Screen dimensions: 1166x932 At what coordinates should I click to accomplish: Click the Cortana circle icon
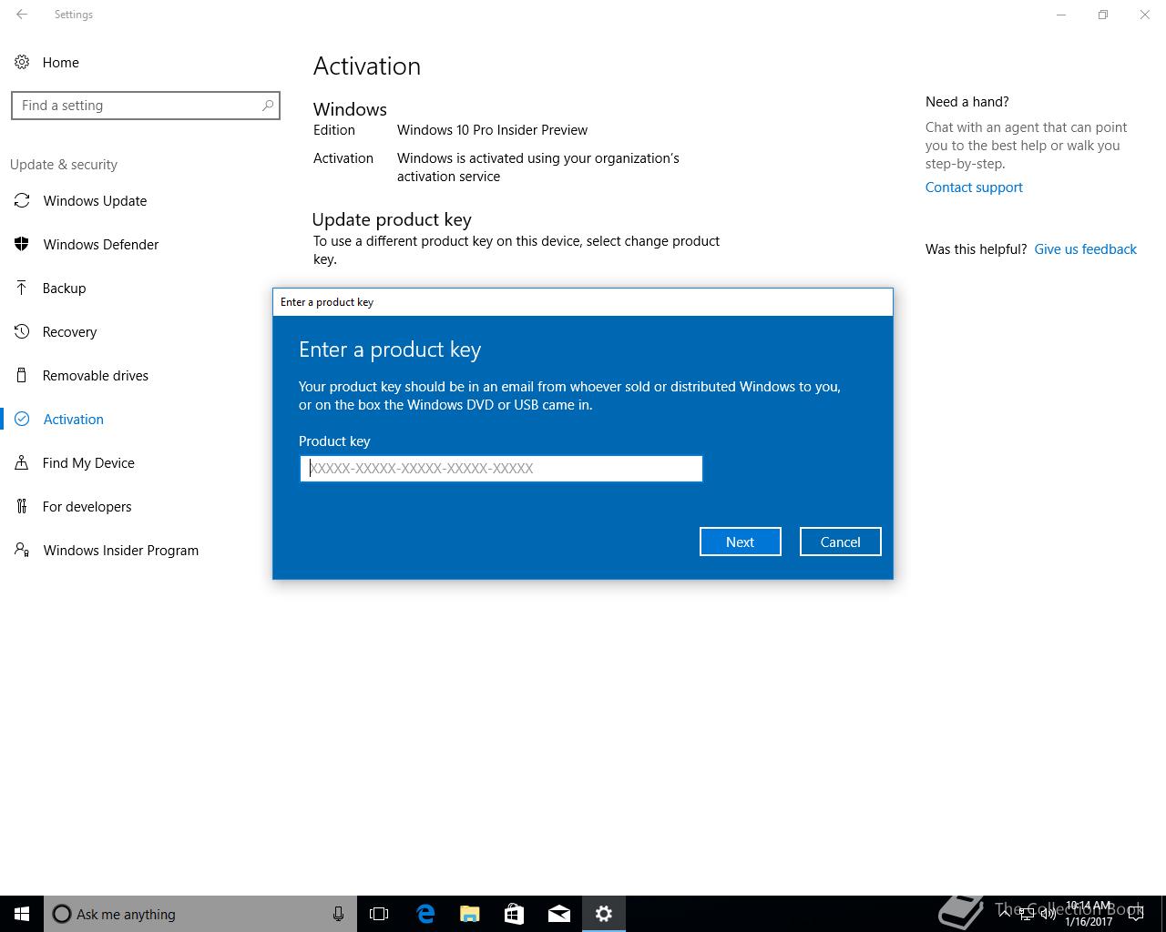62,914
